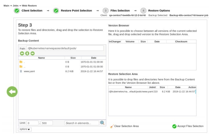The width and height of the screenshot is (209, 134).
Task: Click the Jobs breadcrumb link
Action: (x=16, y=5)
